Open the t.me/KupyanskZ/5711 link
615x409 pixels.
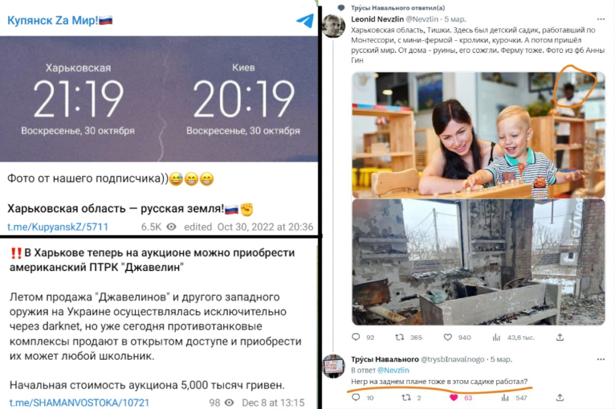pyautogui.click(x=57, y=227)
